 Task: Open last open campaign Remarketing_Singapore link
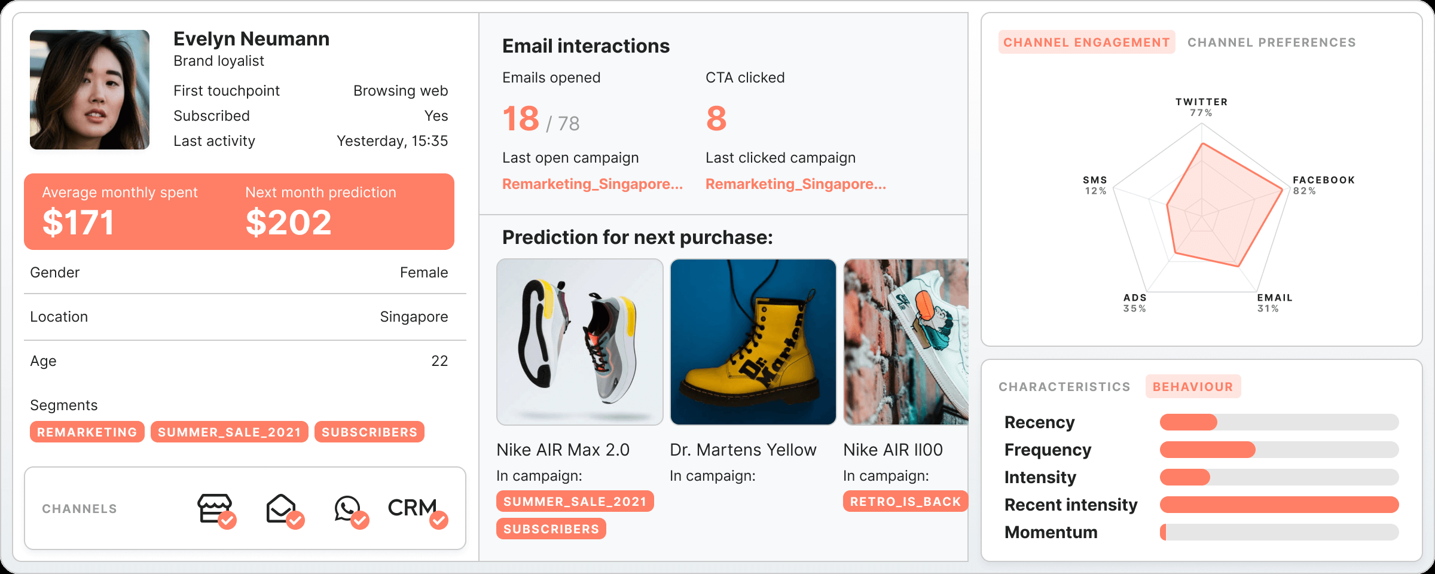(592, 184)
